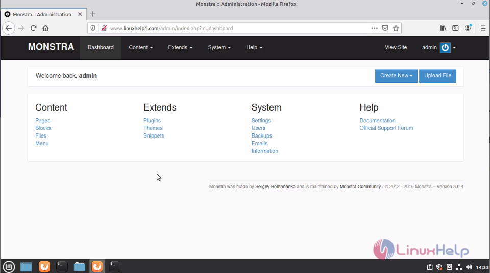
Task: Click the security shield tray icon
Action: pos(439,267)
